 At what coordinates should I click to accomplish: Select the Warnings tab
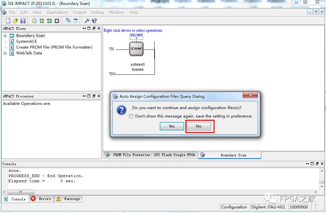[68, 199]
